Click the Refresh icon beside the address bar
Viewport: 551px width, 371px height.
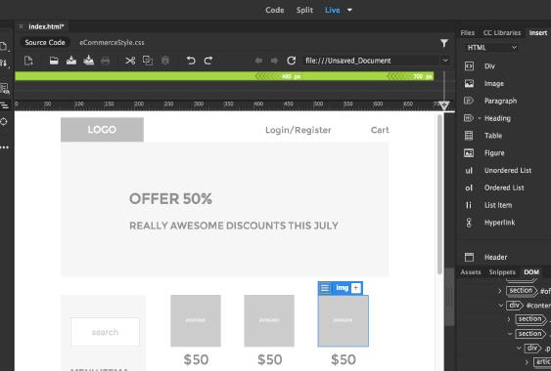tap(291, 61)
